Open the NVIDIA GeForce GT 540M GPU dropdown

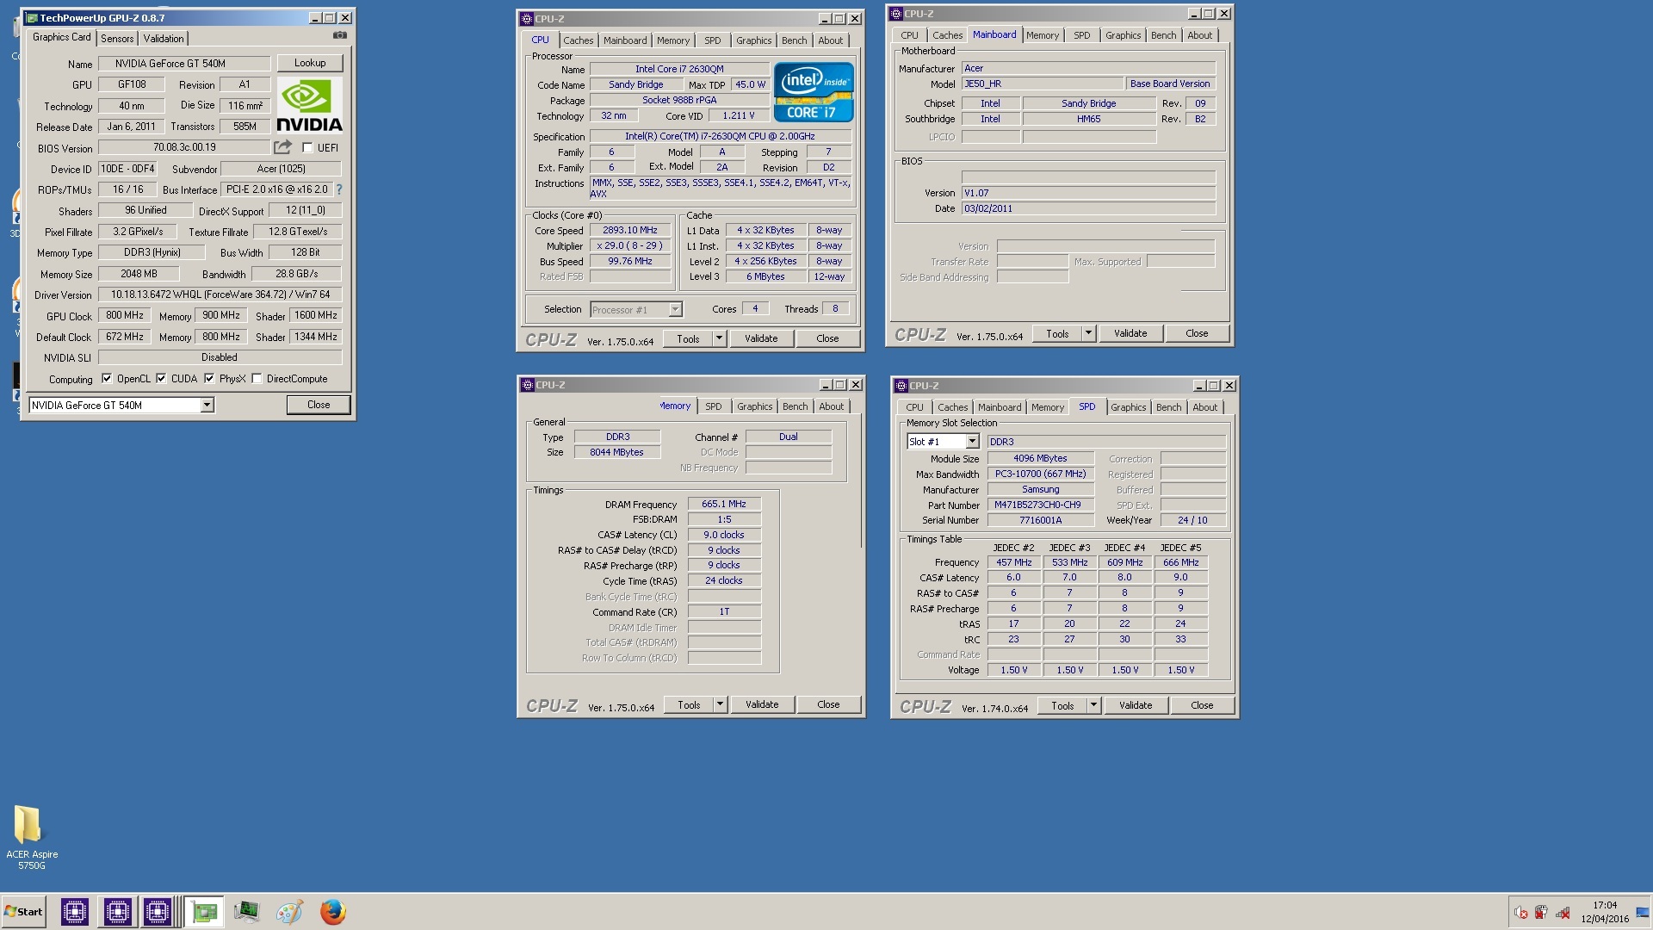coord(207,406)
